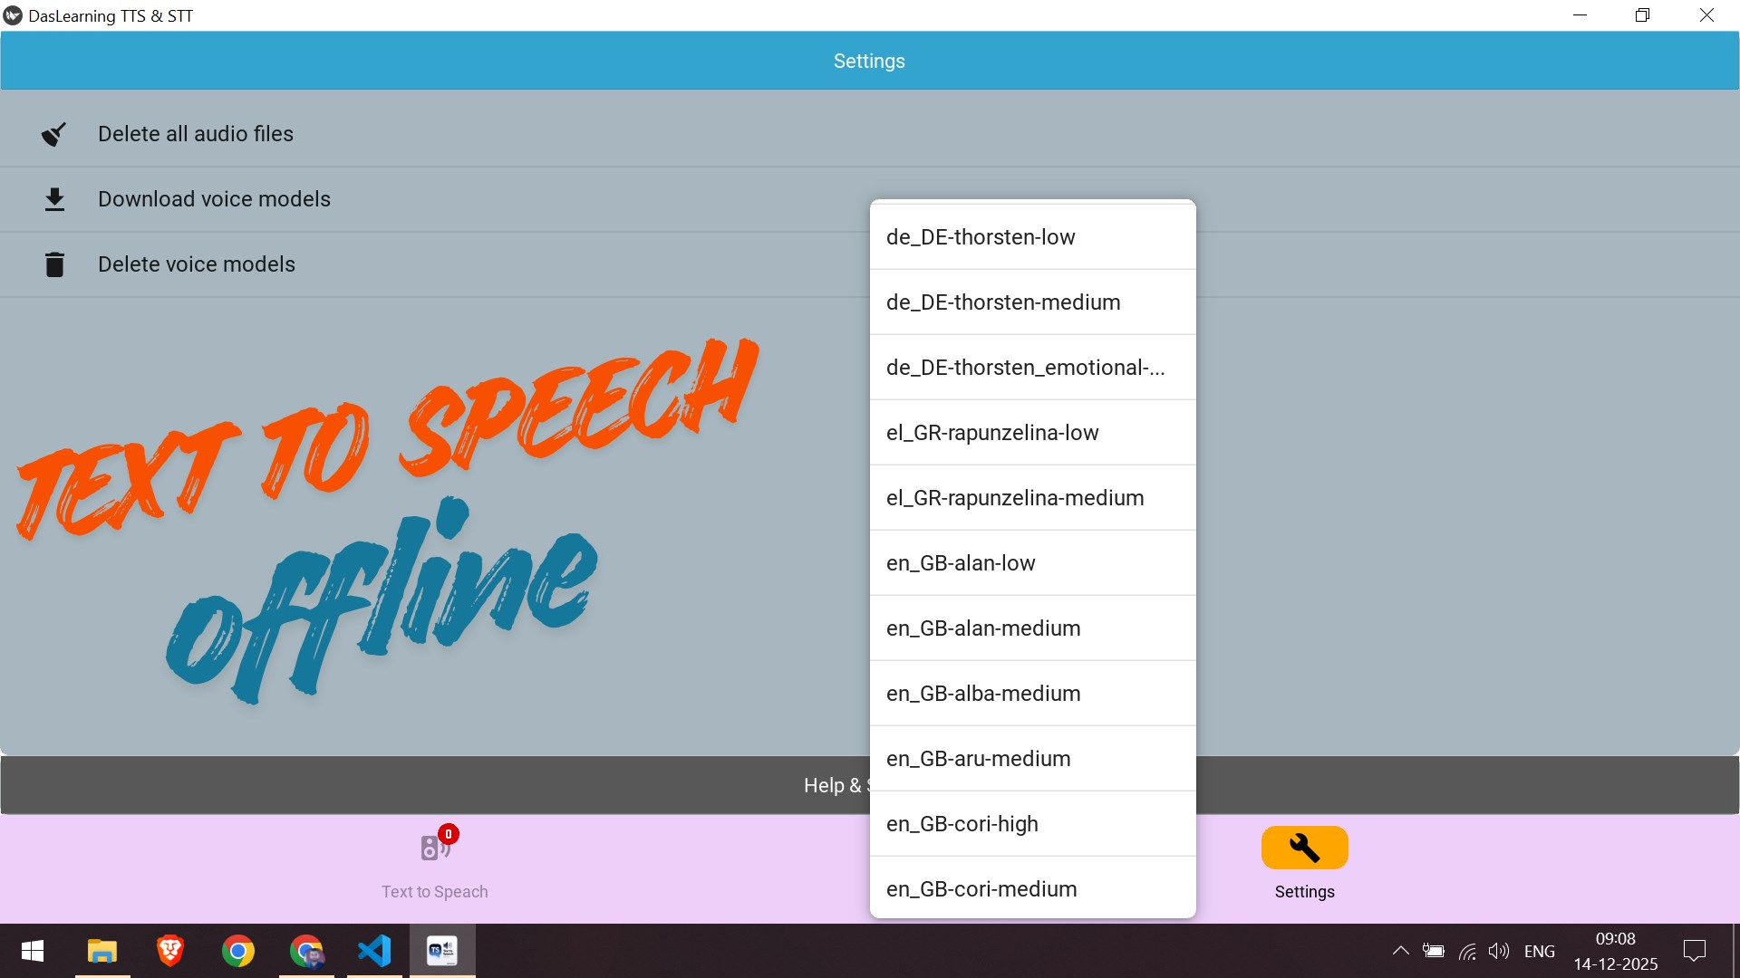
Task: Pick el_GR-rapunzelina-low voice model
Action: pos(1031,433)
